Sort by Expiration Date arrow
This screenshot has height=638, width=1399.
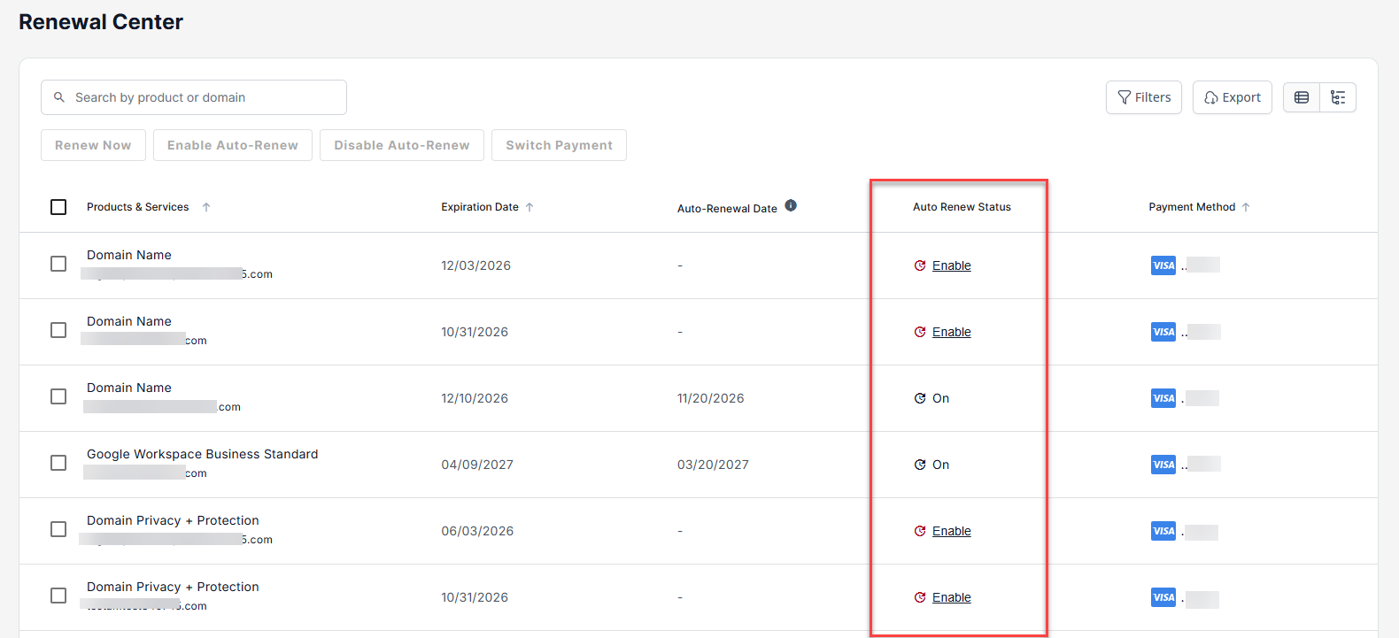(x=529, y=207)
